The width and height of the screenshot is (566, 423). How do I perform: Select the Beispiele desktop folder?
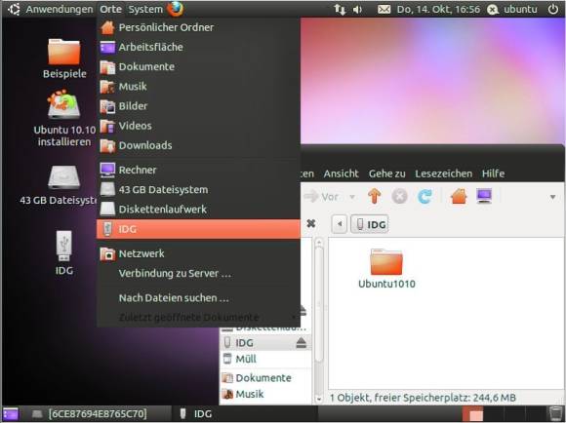tap(64, 58)
